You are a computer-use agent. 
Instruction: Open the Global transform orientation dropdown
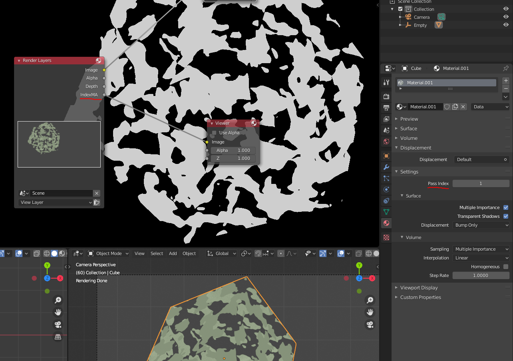(221, 253)
